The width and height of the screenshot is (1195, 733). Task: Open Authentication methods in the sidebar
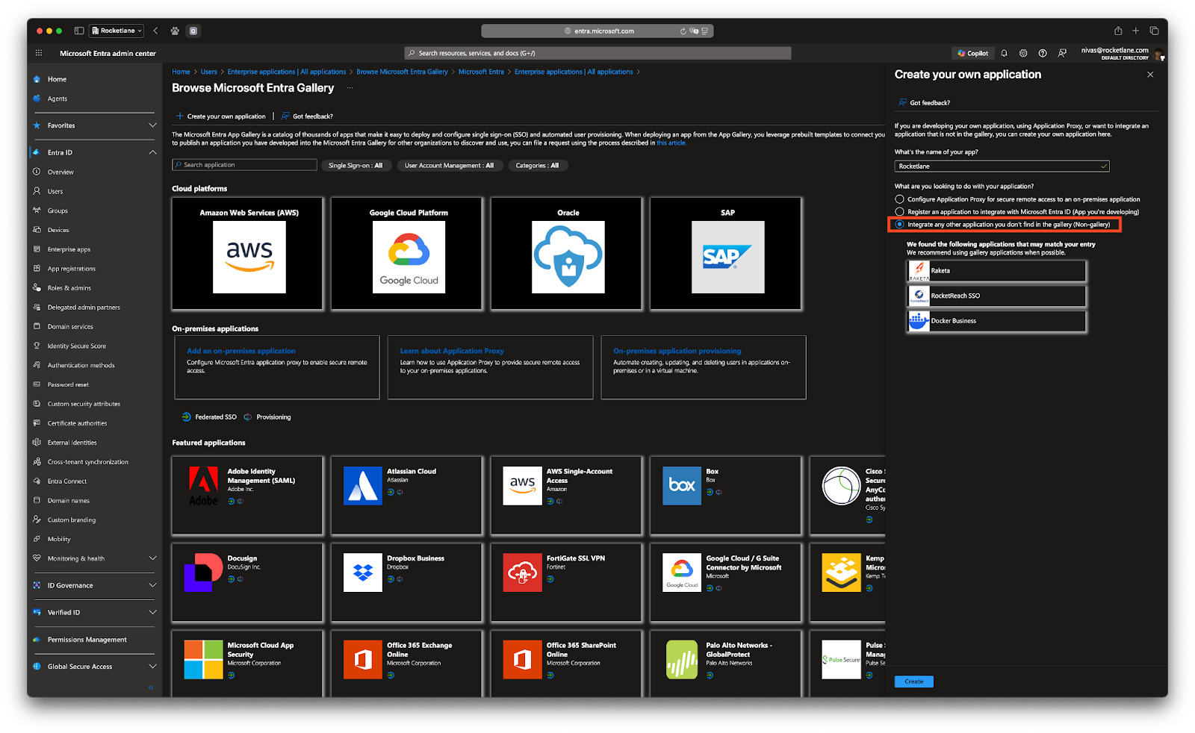pos(81,366)
